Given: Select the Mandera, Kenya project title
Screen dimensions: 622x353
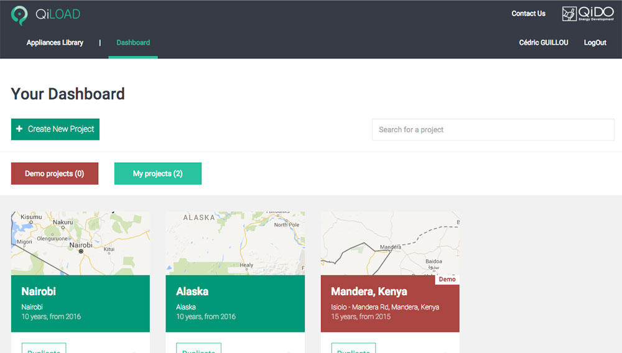Looking at the screenshot, I should pos(369,291).
